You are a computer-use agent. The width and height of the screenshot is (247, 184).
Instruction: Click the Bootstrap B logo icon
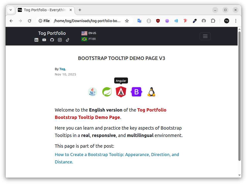[136, 92]
